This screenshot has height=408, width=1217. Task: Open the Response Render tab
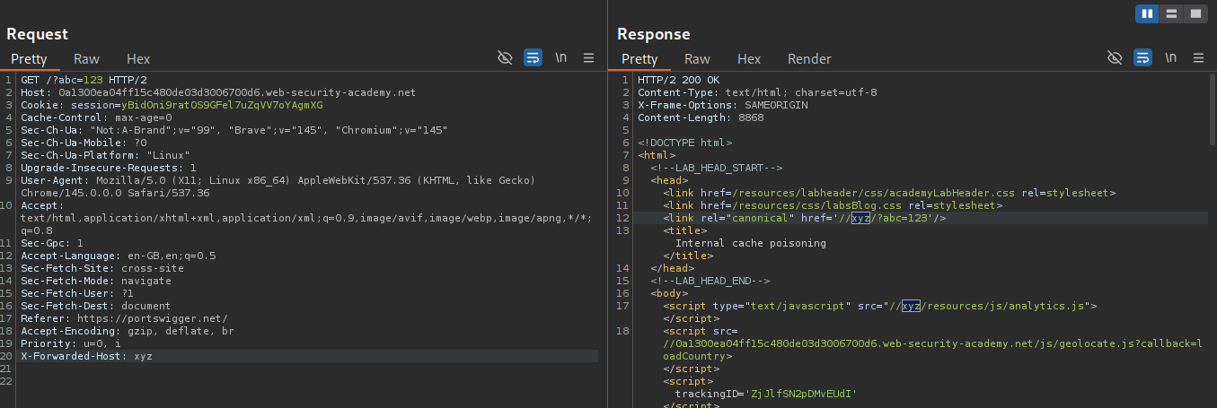(809, 59)
